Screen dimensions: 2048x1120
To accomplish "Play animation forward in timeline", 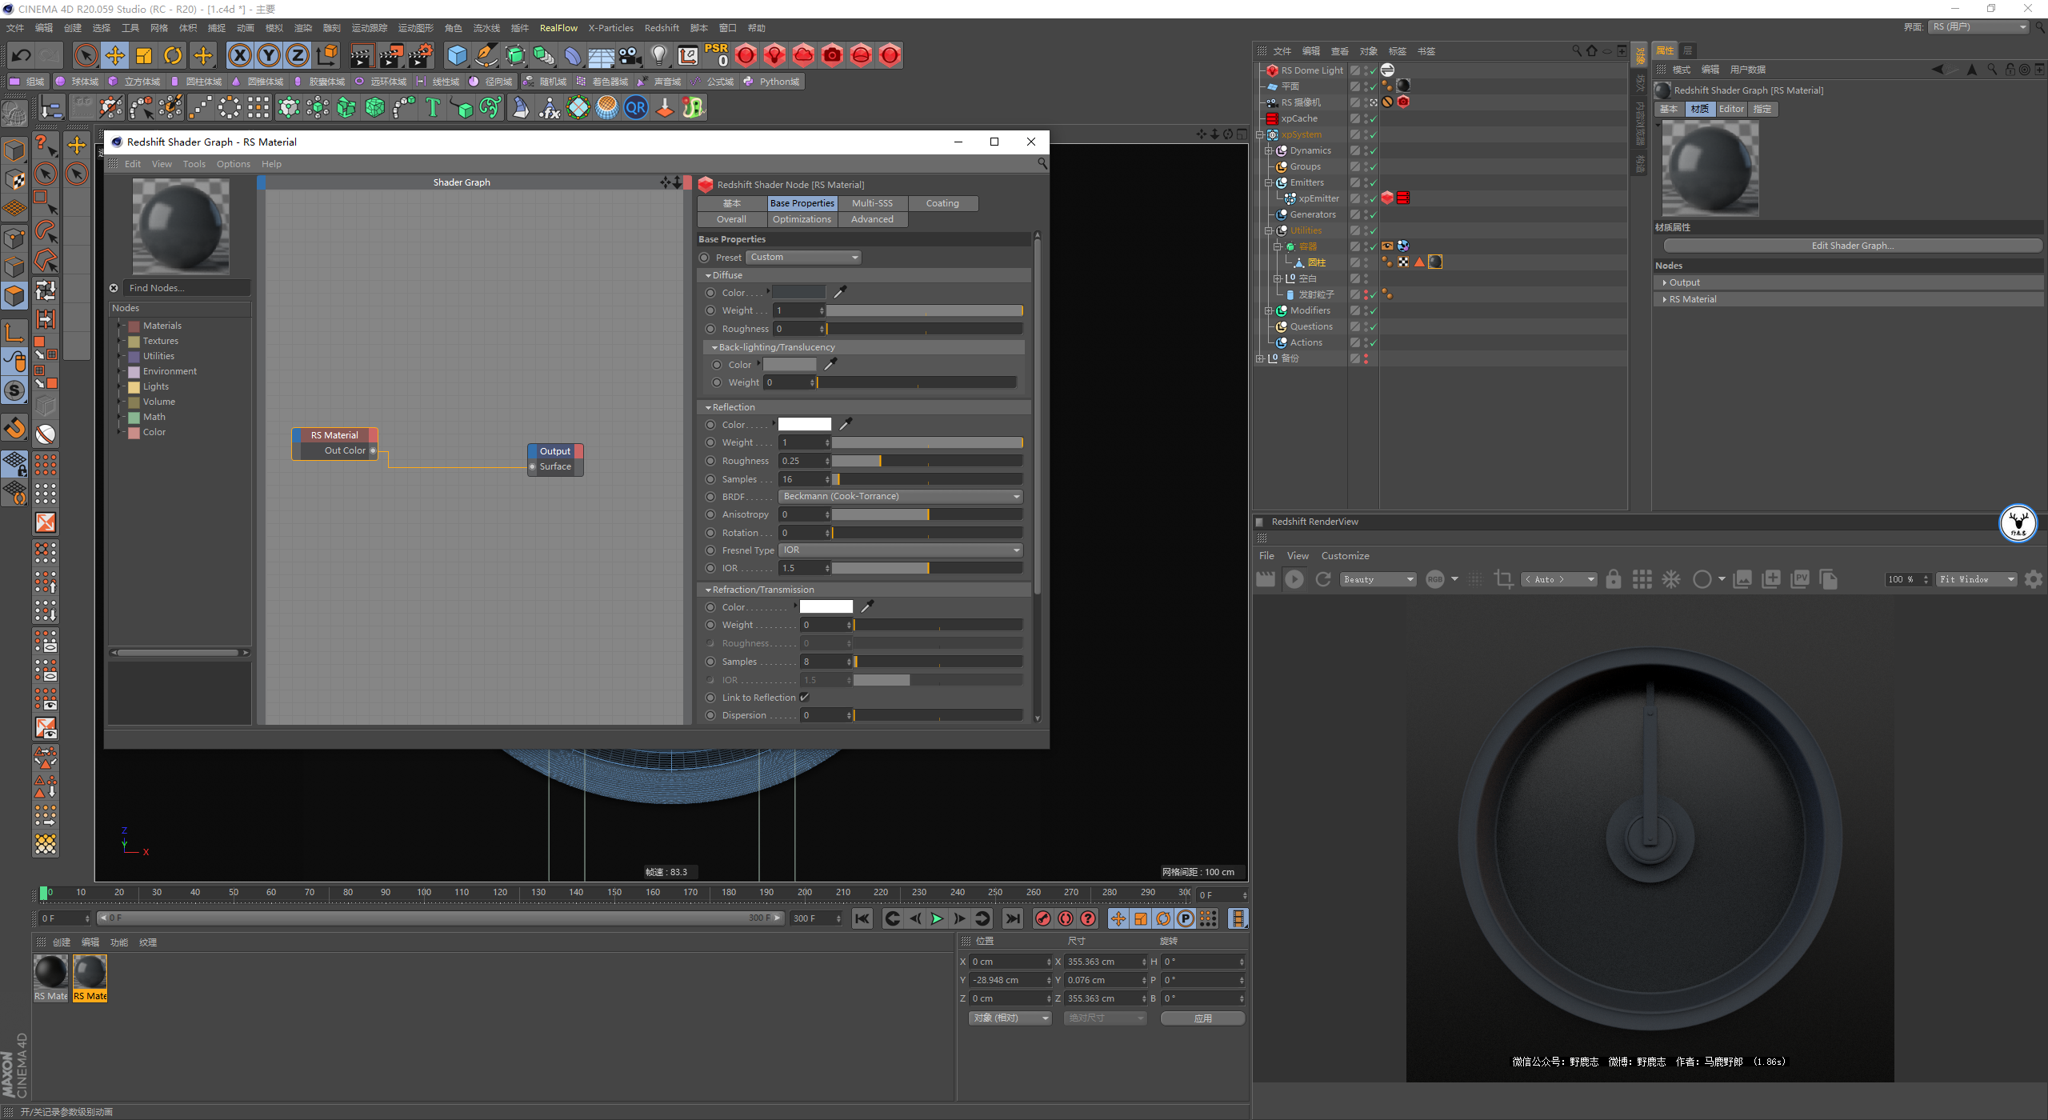I will [x=937, y=918].
